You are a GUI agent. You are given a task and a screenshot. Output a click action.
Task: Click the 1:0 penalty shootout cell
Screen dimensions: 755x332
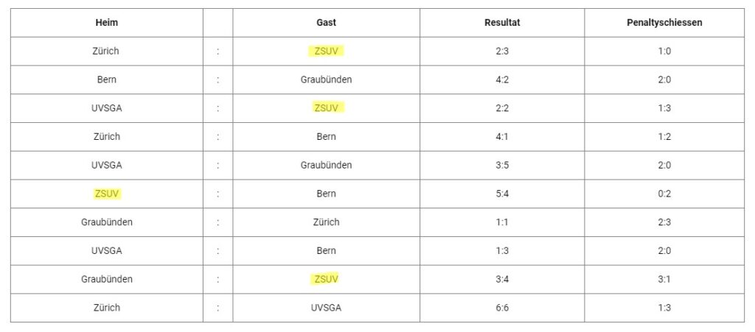click(x=664, y=52)
